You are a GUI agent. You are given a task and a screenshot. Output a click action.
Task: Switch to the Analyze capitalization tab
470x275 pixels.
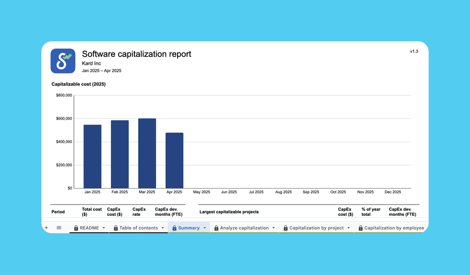[244, 228]
